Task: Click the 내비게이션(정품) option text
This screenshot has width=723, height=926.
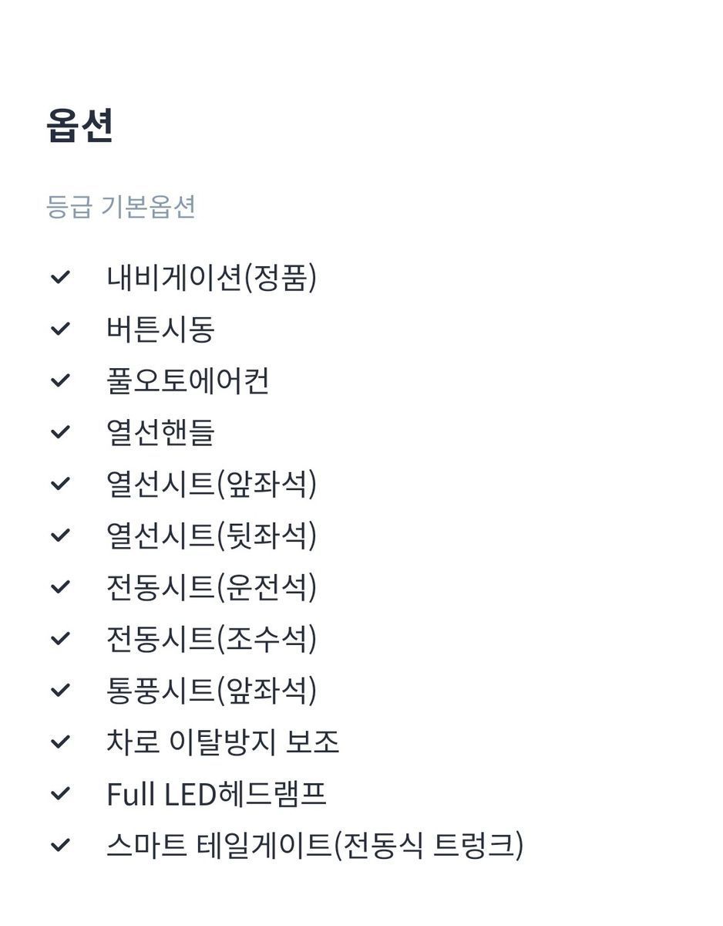Action: pos(211,278)
